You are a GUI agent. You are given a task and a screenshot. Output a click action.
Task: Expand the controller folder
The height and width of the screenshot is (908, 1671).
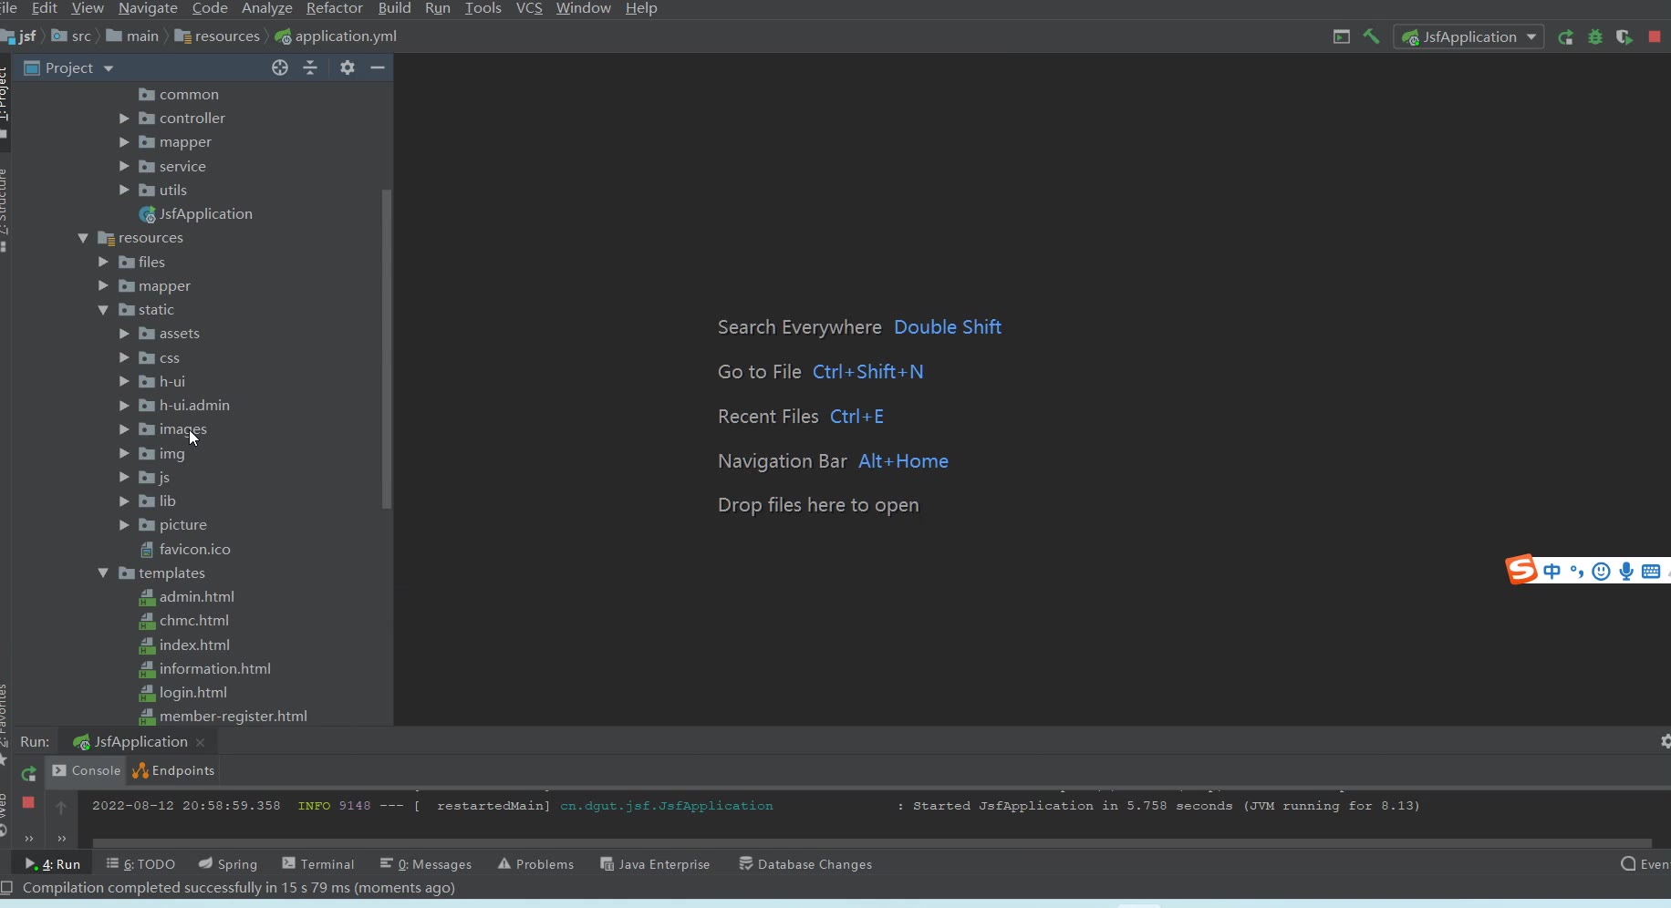click(124, 119)
